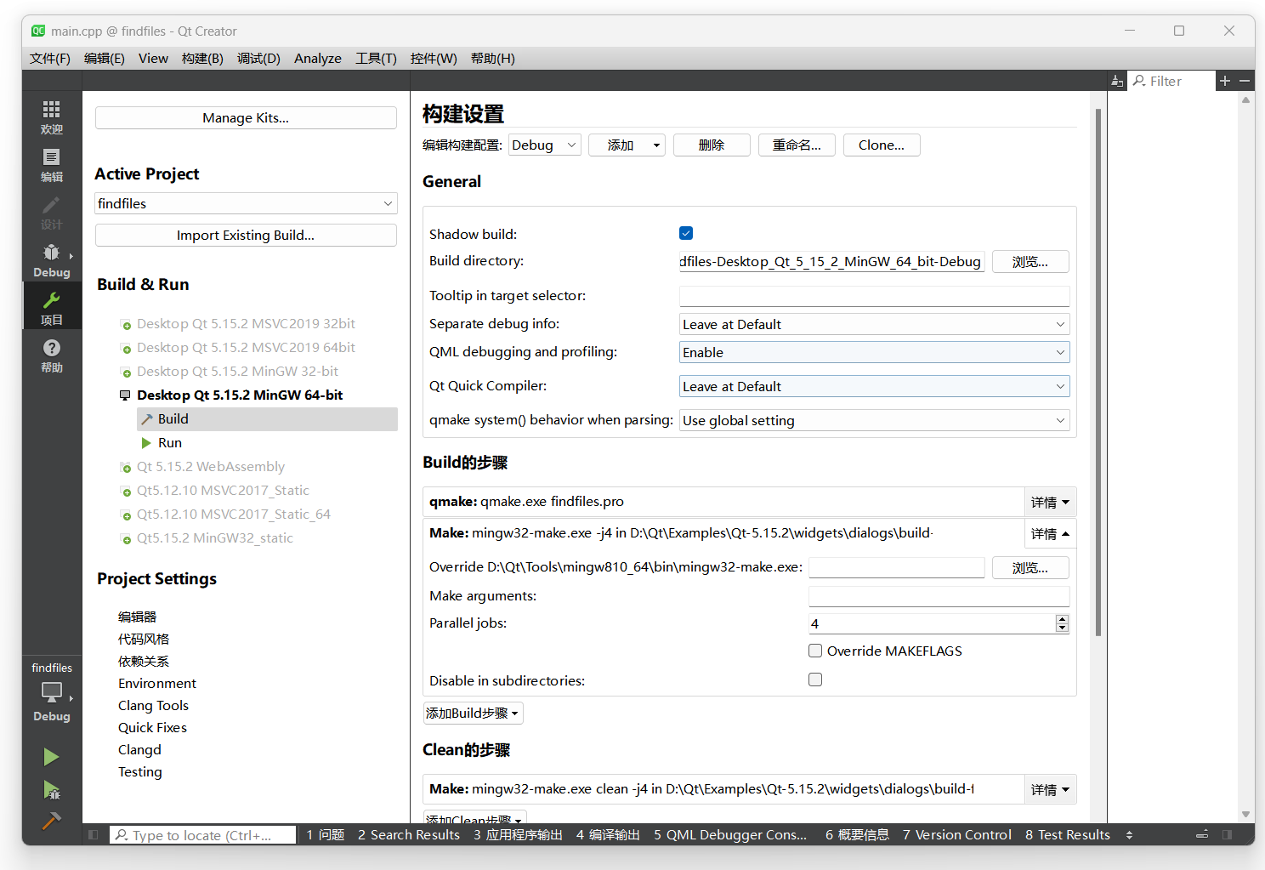Open QML debugging and profiling dropdown
The height and width of the screenshot is (870, 1265).
click(x=874, y=352)
